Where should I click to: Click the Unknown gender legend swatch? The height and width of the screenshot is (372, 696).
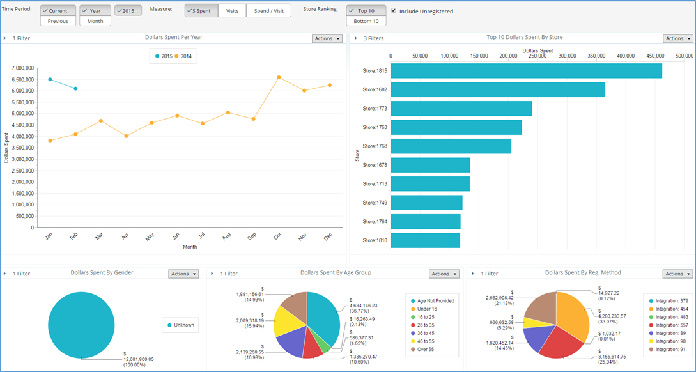click(x=169, y=325)
